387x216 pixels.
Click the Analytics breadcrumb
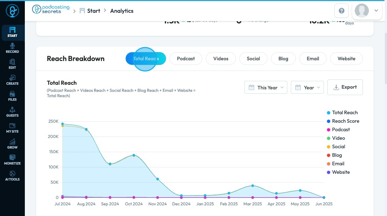click(x=122, y=11)
